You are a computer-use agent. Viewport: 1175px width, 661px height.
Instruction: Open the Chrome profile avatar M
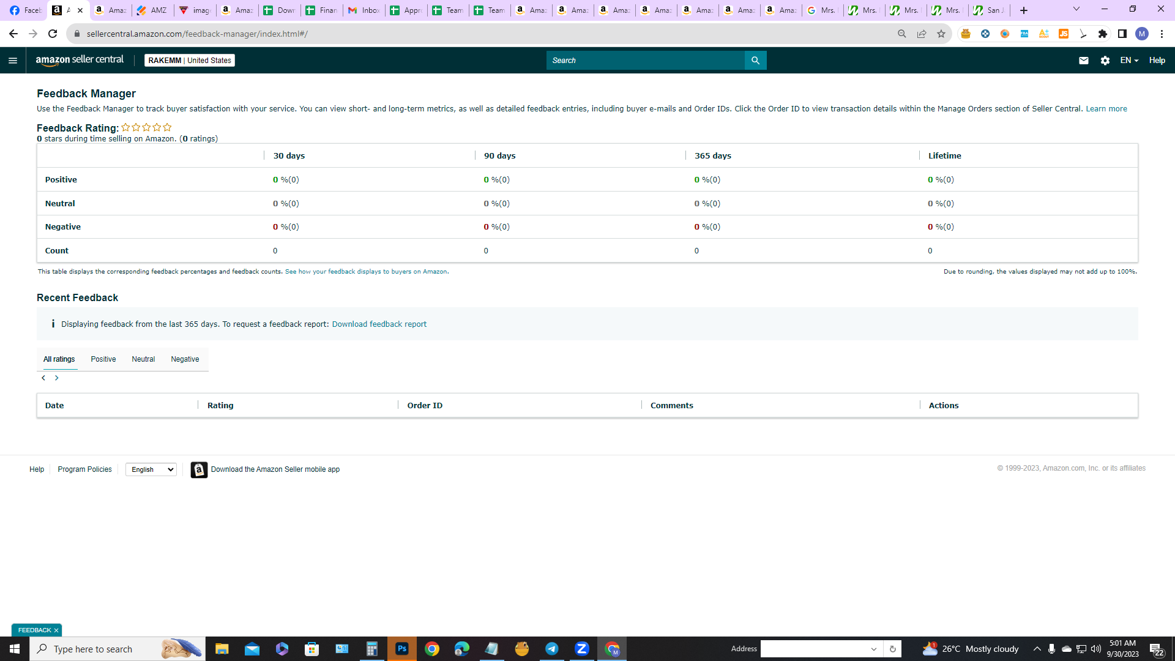click(x=1142, y=34)
